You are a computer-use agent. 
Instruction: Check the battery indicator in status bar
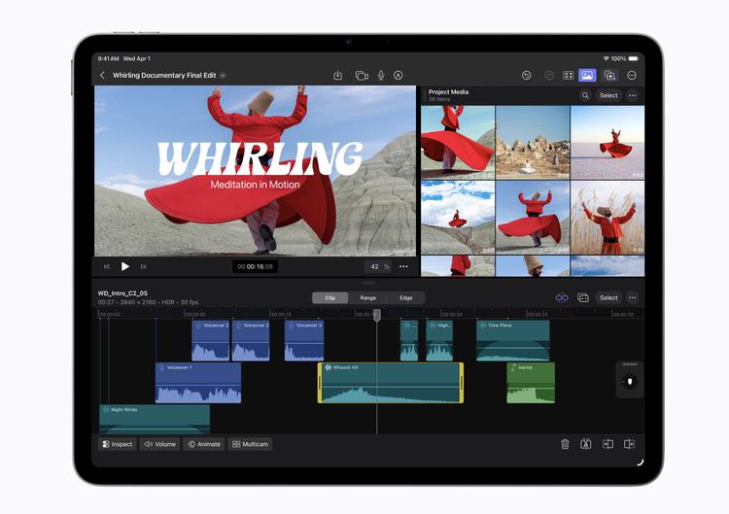tap(634, 58)
